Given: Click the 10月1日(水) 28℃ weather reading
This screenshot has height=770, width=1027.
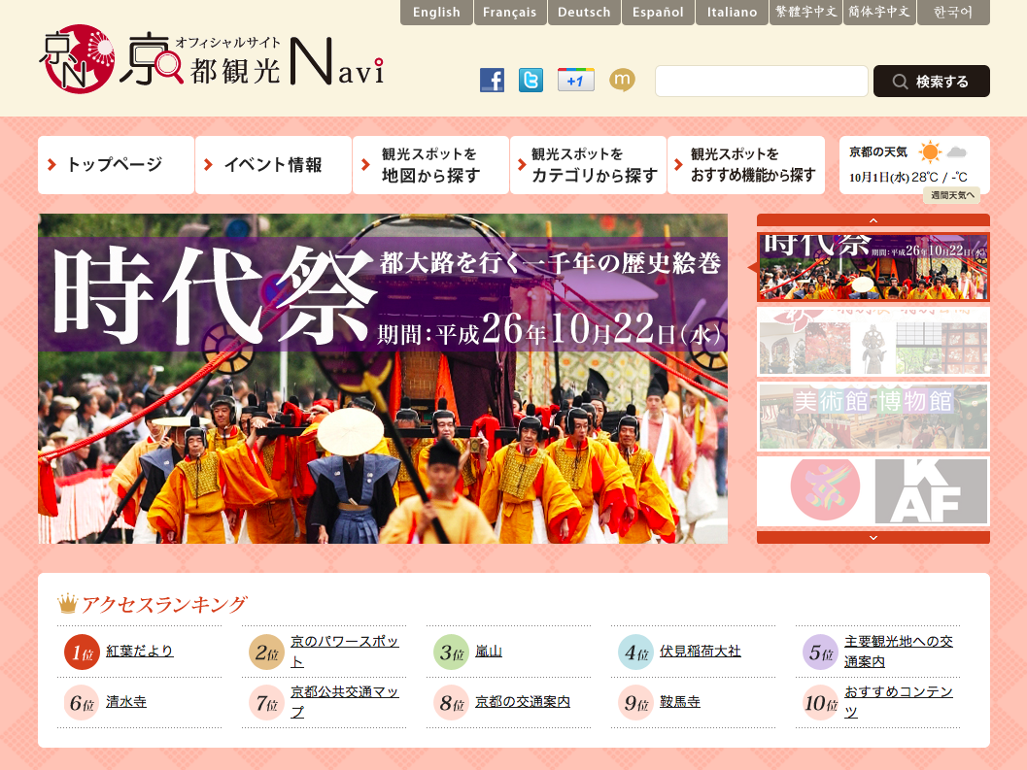Looking at the screenshot, I should (x=907, y=177).
